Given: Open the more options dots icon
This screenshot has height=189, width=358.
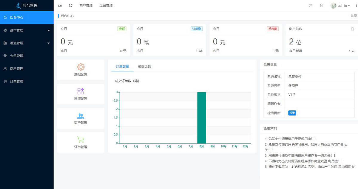Looking at the screenshot, I should tap(356, 5).
